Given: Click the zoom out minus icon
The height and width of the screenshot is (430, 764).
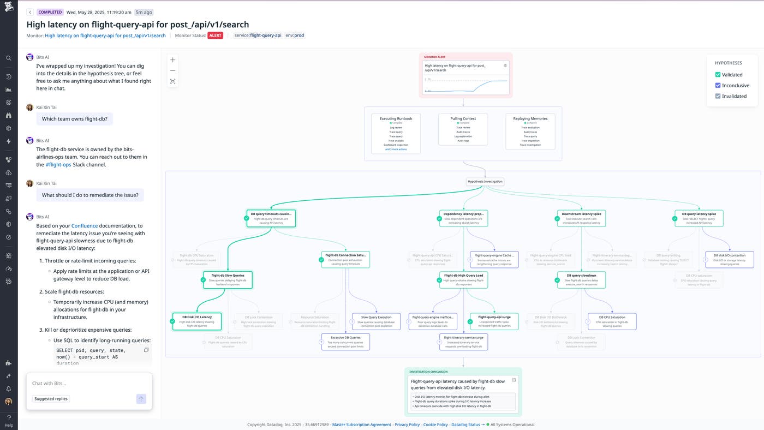Looking at the screenshot, I should 173,70.
